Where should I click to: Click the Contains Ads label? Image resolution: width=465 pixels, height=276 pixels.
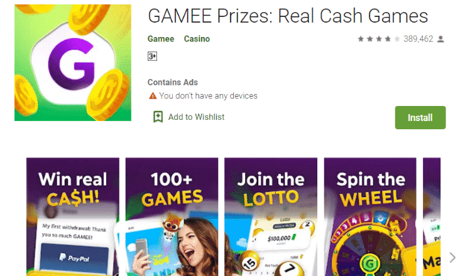tap(173, 82)
